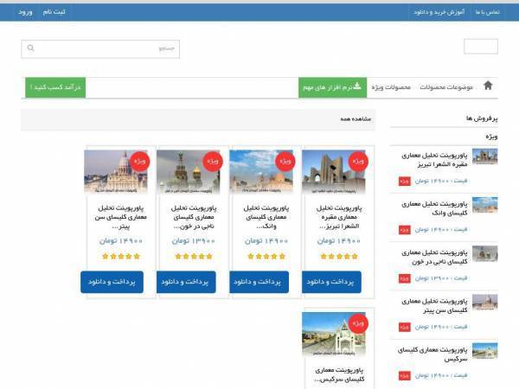
Task: Open کلیسای سرکیس product image
Action: pos(334,334)
